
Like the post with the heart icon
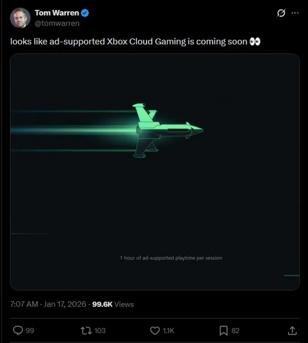coord(155,330)
